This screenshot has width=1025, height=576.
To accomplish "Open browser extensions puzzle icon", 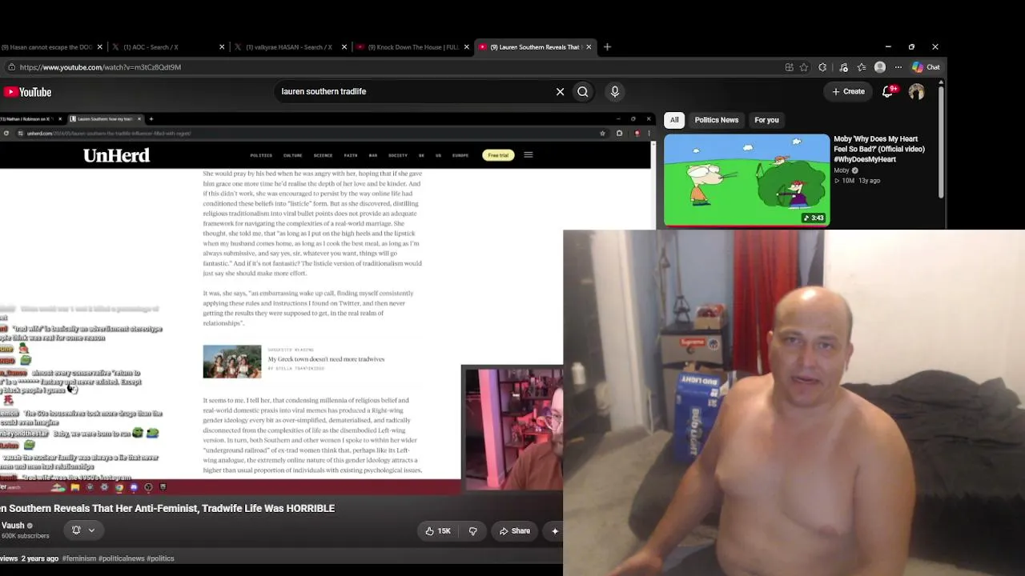I will click(x=822, y=67).
